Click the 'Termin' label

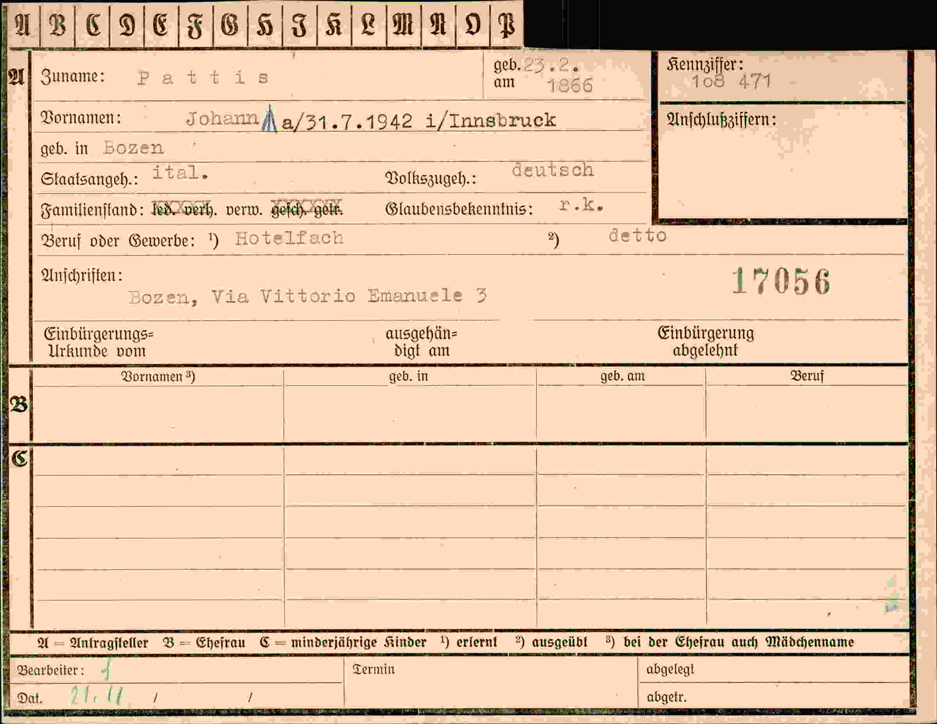point(373,669)
